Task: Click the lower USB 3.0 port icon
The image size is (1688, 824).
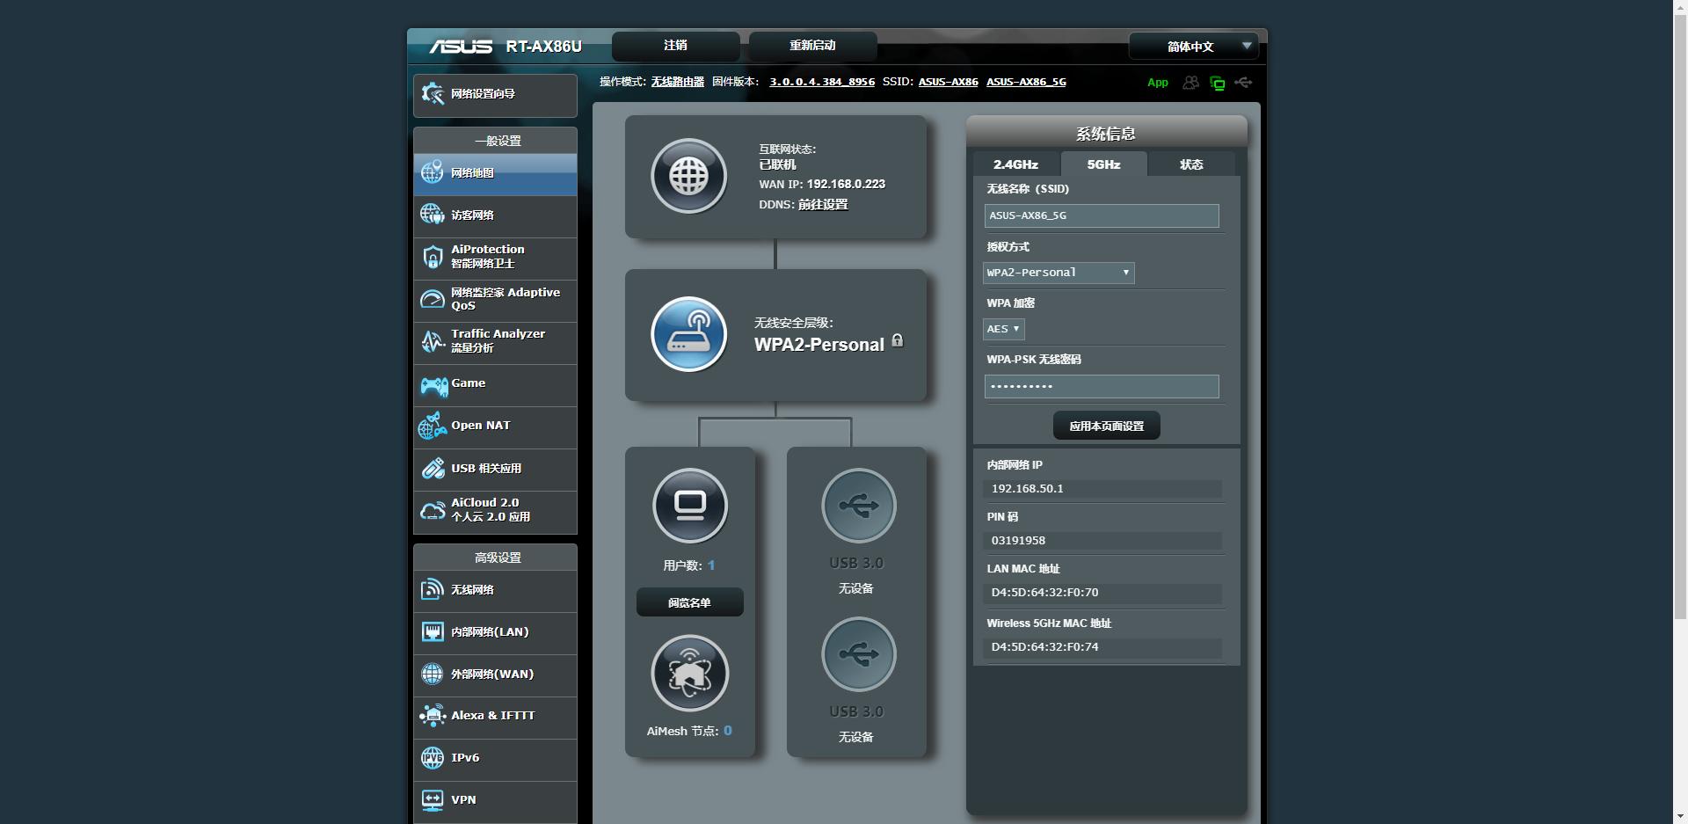Action: (858, 654)
